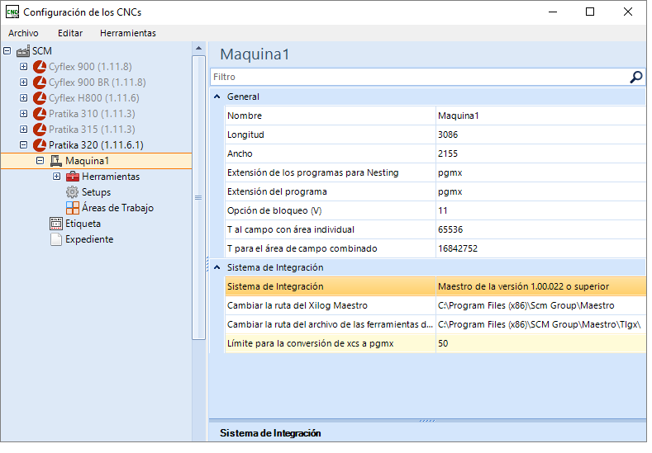This screenshot has height=453, width=652.
Task: Click the Cyflex 900 BR red logo icon
Action: (40, 83)
